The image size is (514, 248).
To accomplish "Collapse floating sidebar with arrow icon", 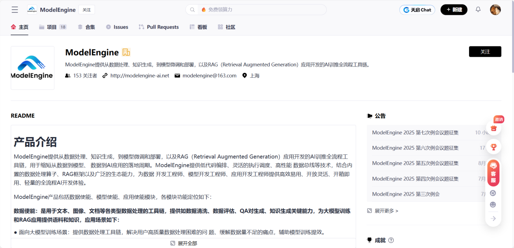I will click(493, 219).
